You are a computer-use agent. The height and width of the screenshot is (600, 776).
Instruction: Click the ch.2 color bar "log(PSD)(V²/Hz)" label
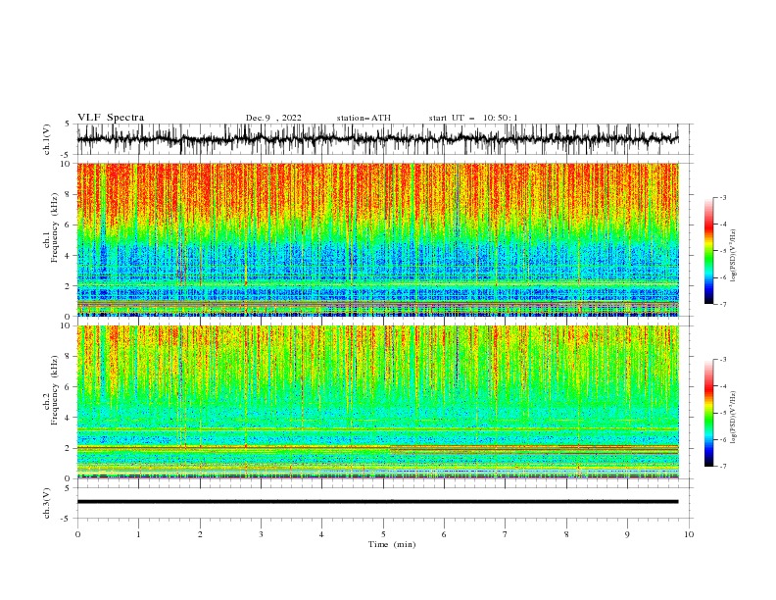tap(734, 418)
